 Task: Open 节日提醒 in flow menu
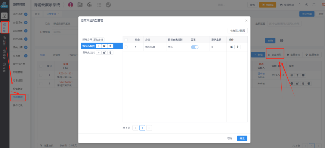coord(18,80)
